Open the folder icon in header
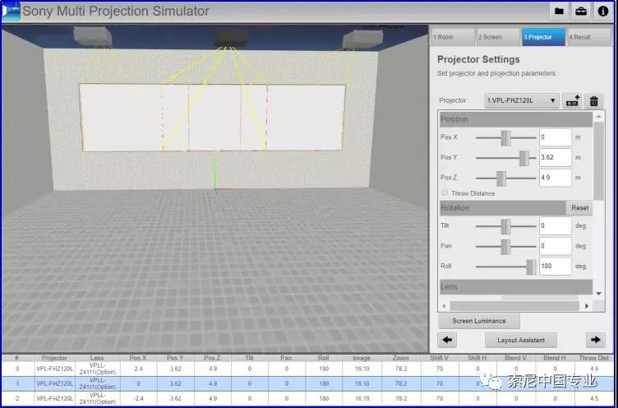 [559, 11]
